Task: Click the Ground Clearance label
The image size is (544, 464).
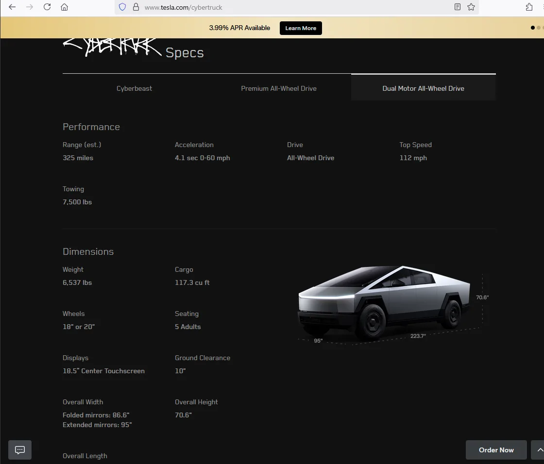Action: tap(203, 358)
